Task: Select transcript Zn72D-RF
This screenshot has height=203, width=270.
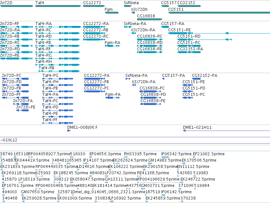Action: coord(10,24)
